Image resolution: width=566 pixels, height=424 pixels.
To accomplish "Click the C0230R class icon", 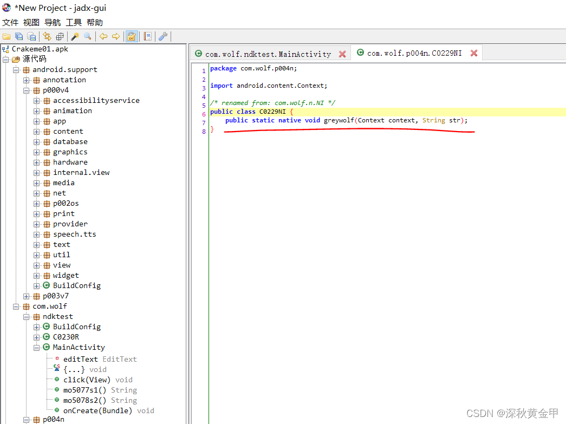I will pyautogui.click(x=47, y=337).
